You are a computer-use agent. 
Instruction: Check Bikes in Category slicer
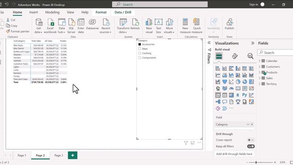(140, 49)
